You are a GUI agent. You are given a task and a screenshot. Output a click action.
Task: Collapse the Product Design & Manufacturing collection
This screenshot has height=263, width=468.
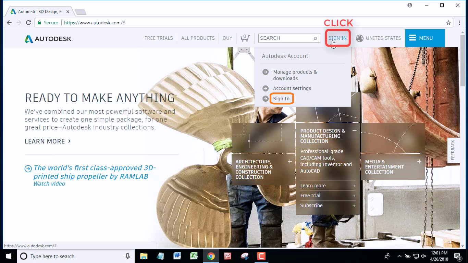(355, 130)
